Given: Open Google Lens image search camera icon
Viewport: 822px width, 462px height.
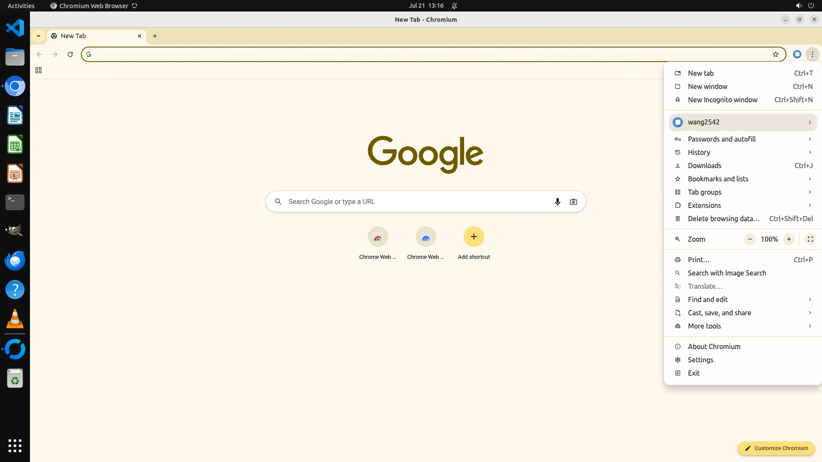Looking at the screenshot, I should point(573,201).
